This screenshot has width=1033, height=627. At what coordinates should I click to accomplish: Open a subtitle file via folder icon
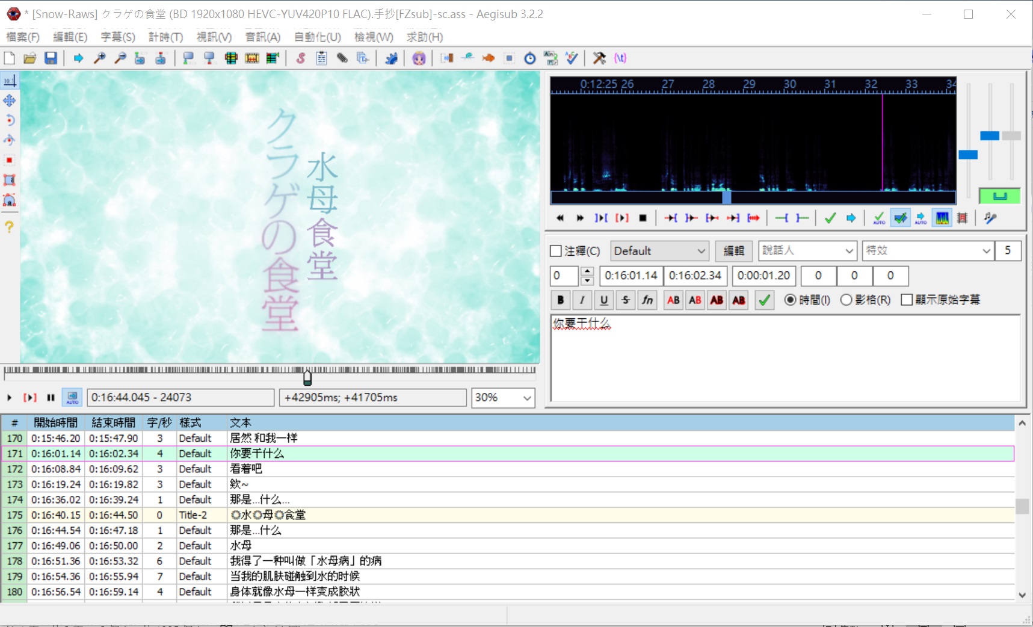(x=30, y=58)
